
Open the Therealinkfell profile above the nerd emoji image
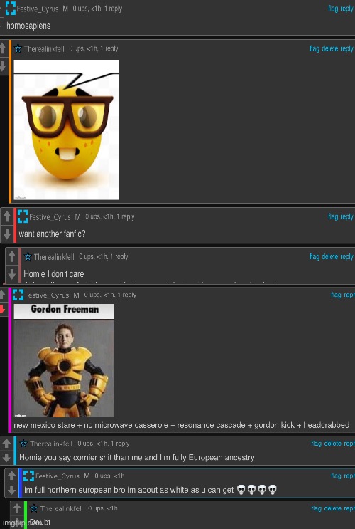44,49
